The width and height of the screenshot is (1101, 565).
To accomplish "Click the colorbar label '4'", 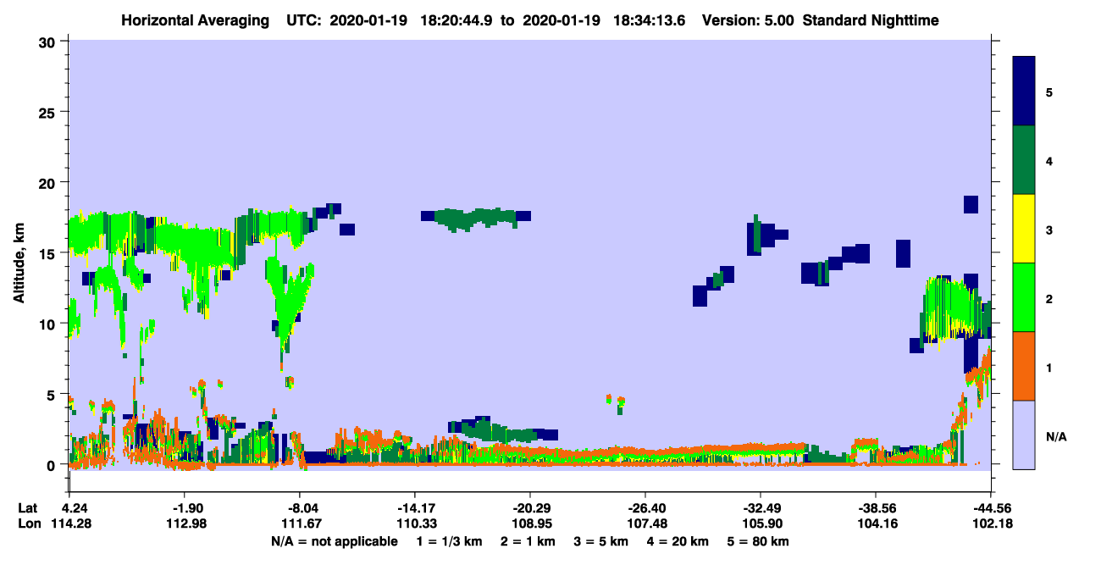I will pos(1049,160).
